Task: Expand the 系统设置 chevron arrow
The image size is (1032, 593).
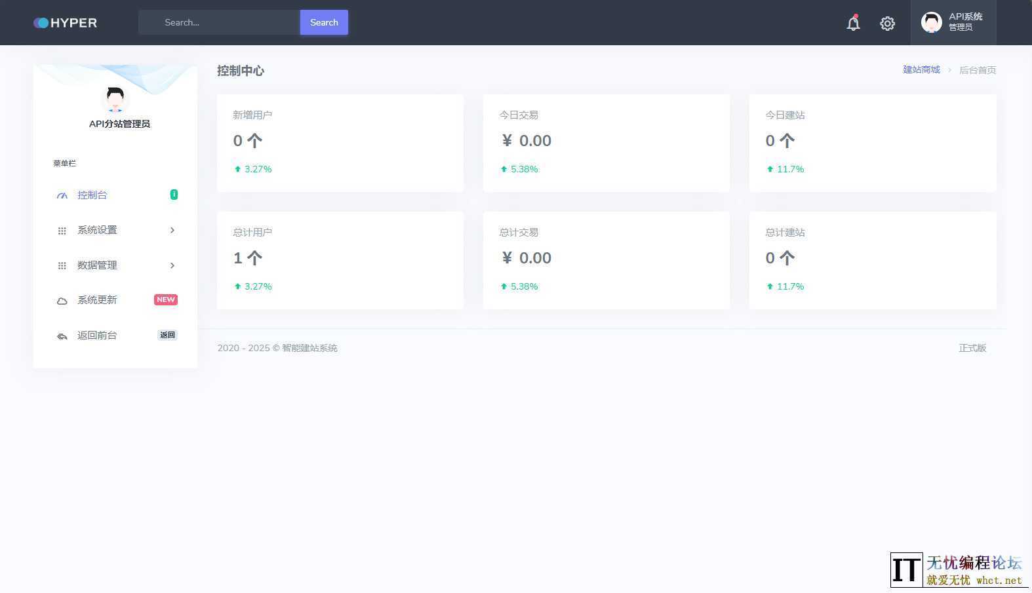Action: (x=172, y=230)
